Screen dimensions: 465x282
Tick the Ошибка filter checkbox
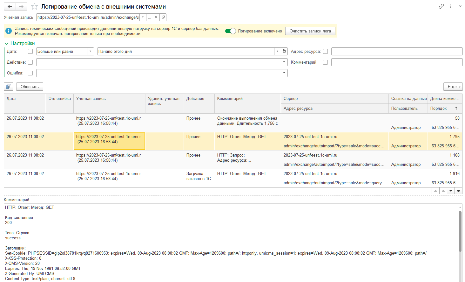pyautogui.click(x=30, y=73)
